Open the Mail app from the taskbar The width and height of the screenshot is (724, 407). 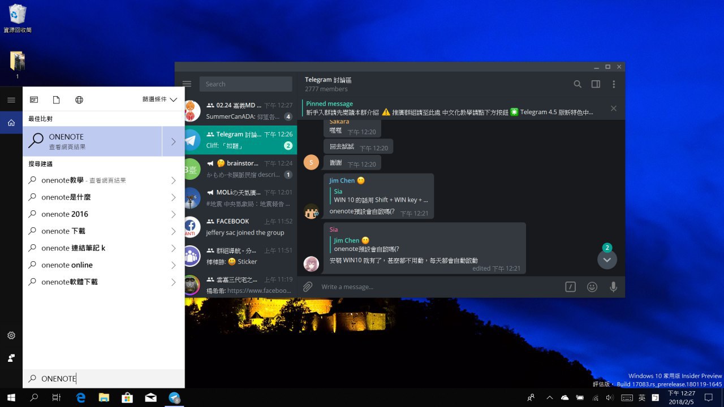[x=150, y=397]
